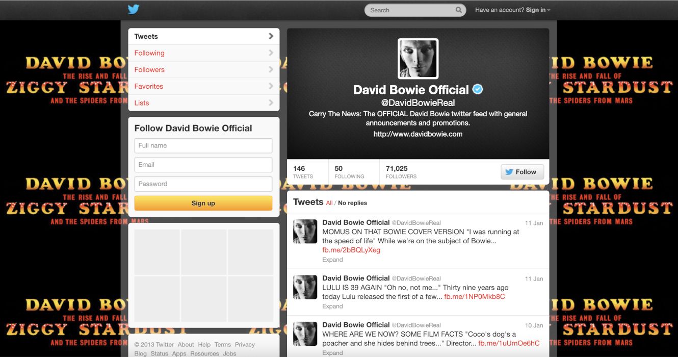678x357 pixels.
Task: Open Following in the sidebar
Action: pos(204,53)
